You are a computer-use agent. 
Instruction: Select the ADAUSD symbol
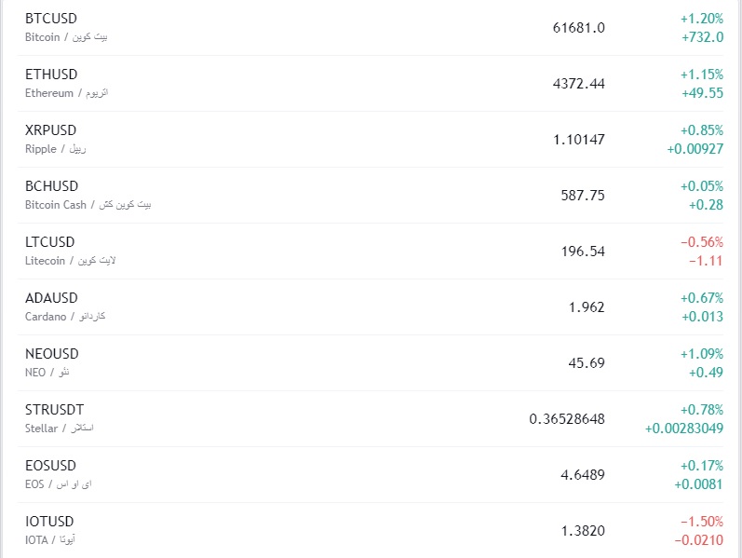[x=52, y=298]
